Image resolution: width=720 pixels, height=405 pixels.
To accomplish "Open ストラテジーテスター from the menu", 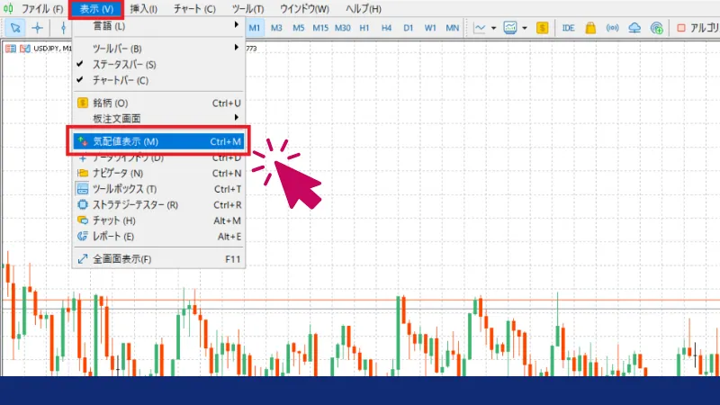I will (x=136, y=204).
